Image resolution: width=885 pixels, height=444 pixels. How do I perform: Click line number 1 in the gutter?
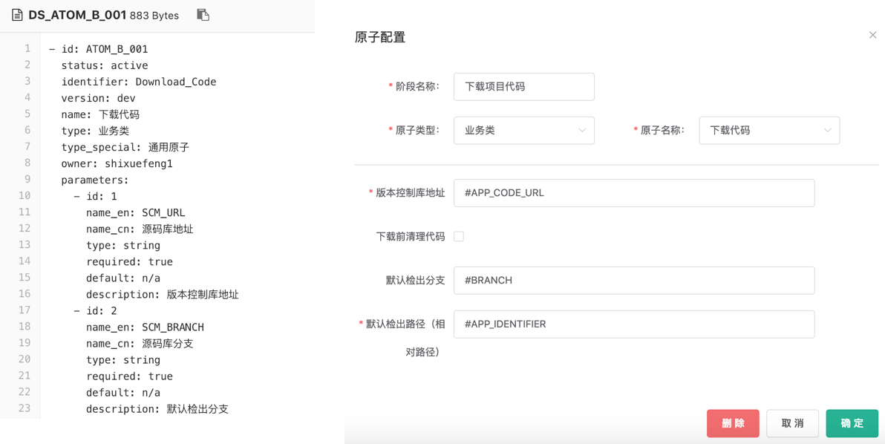tap(27, 48)
